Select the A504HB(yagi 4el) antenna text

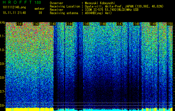point(98,13)
